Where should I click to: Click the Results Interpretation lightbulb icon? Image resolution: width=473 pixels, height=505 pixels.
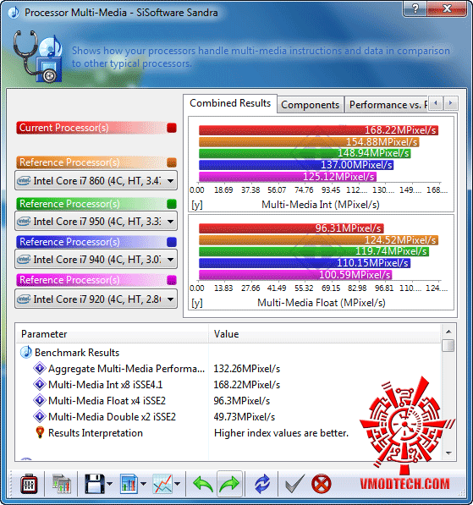pyautogui.click(x=40, y=432)
